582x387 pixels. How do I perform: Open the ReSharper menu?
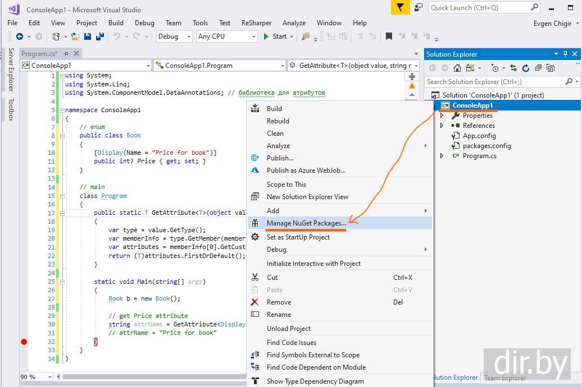(x=256, y=23)
